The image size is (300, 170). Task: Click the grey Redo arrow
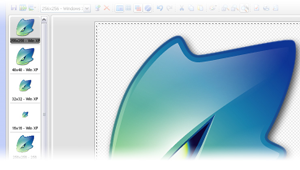point(169,8)
